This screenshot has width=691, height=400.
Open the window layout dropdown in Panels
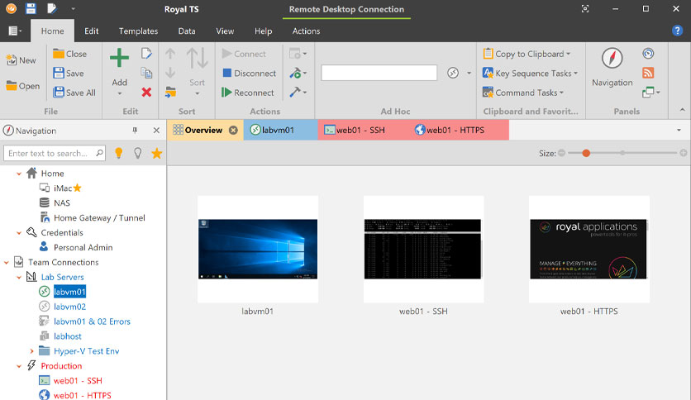pyautogui.click(x=650, y=92)
